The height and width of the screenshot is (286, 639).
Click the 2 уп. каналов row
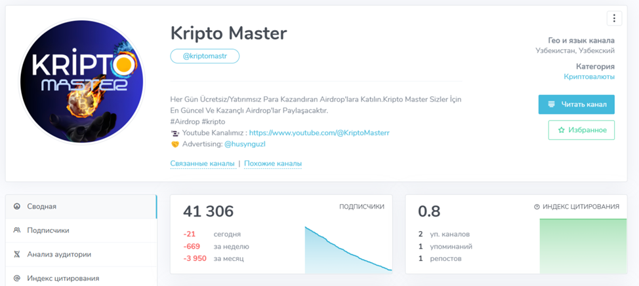(x=444, y=234)
